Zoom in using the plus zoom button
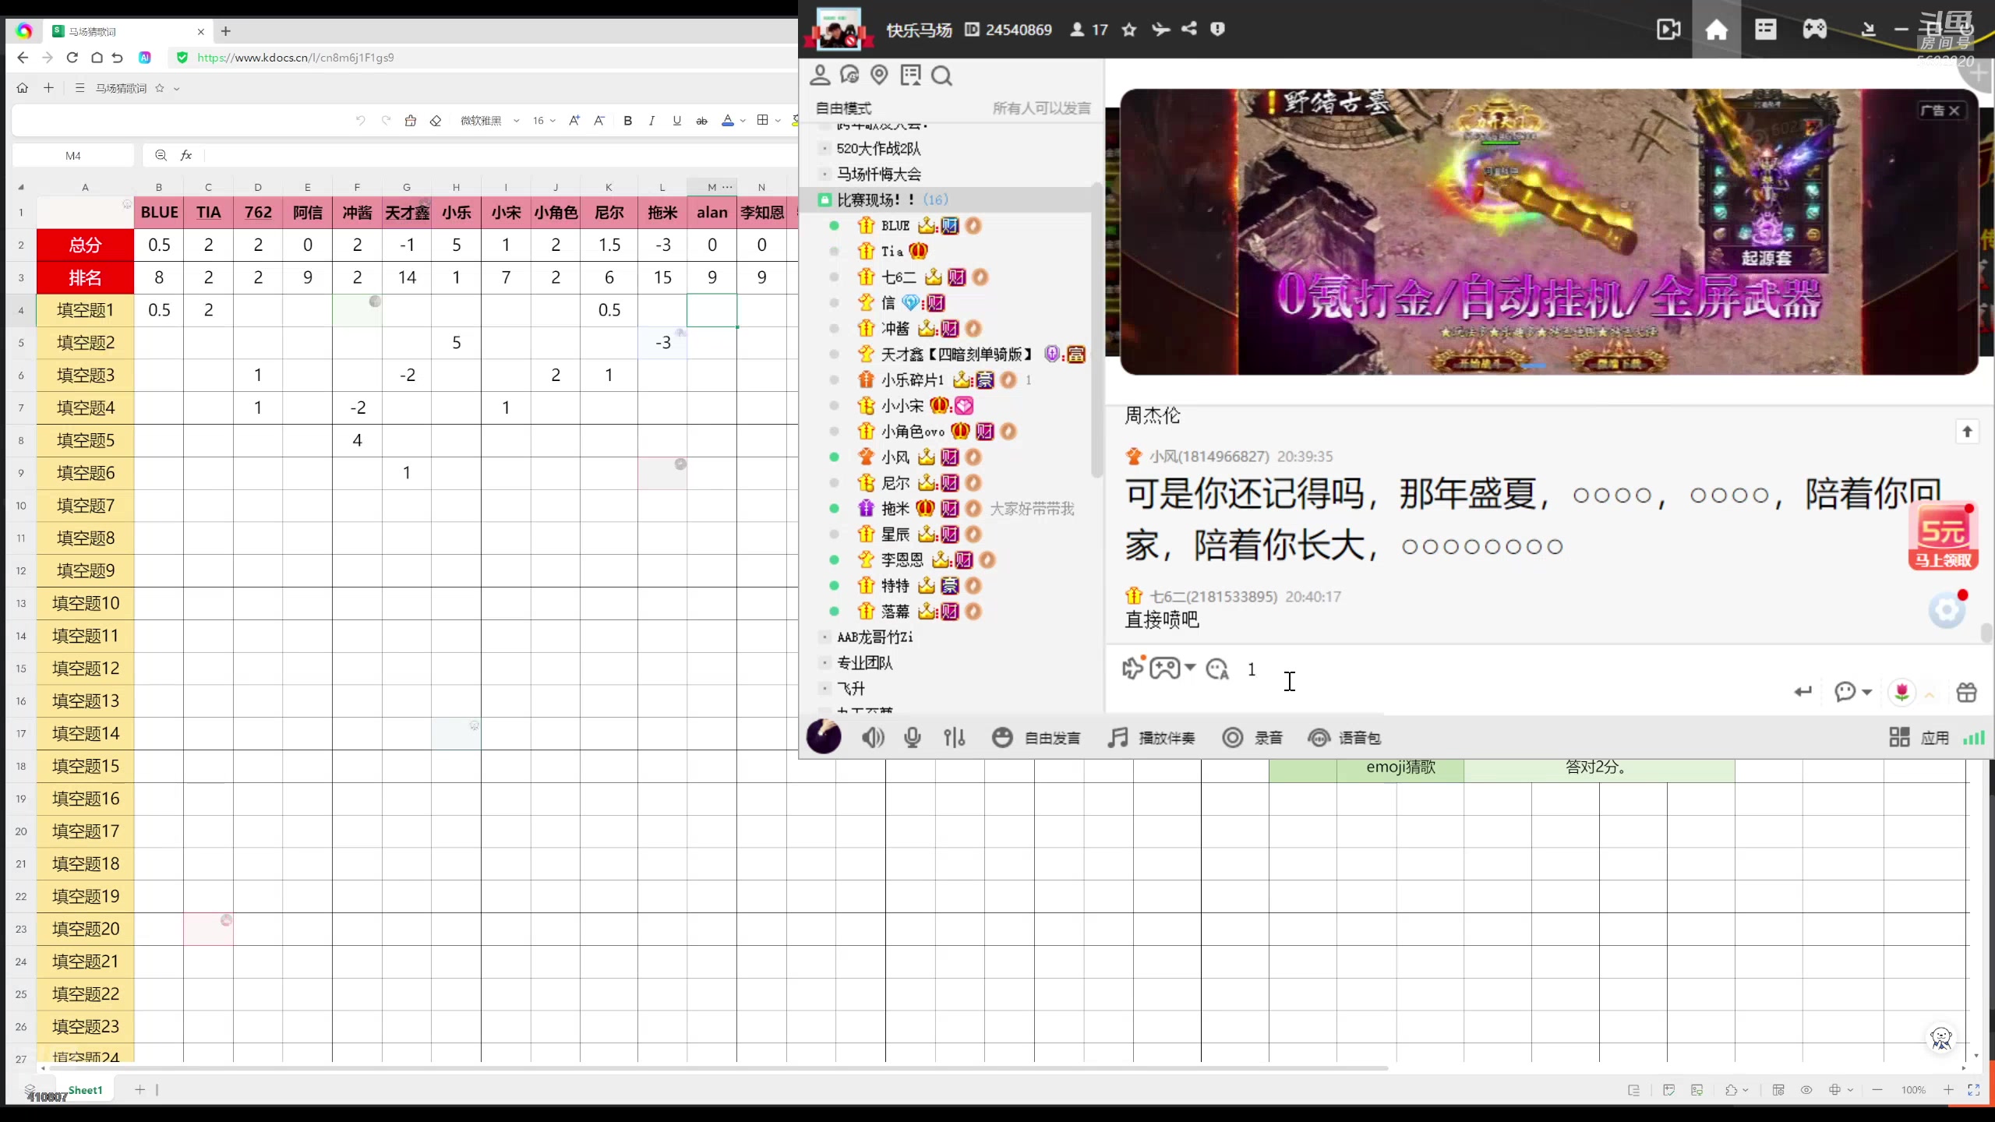Image resolution: width=1995 pixels, height=1122 pixels. [1948, 1090]
